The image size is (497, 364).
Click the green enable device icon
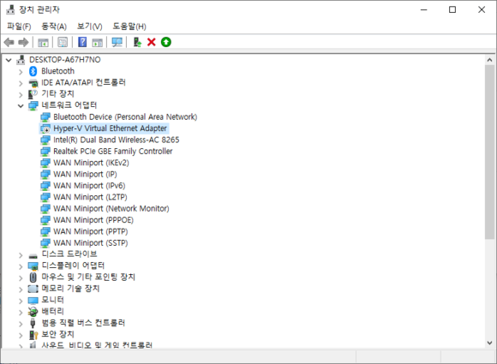coord(166,42)
